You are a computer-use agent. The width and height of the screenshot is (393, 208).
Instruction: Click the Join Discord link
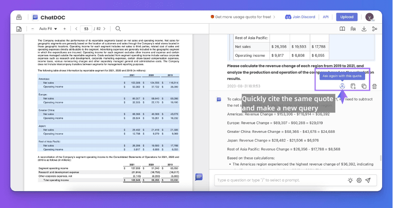[300, 17]
